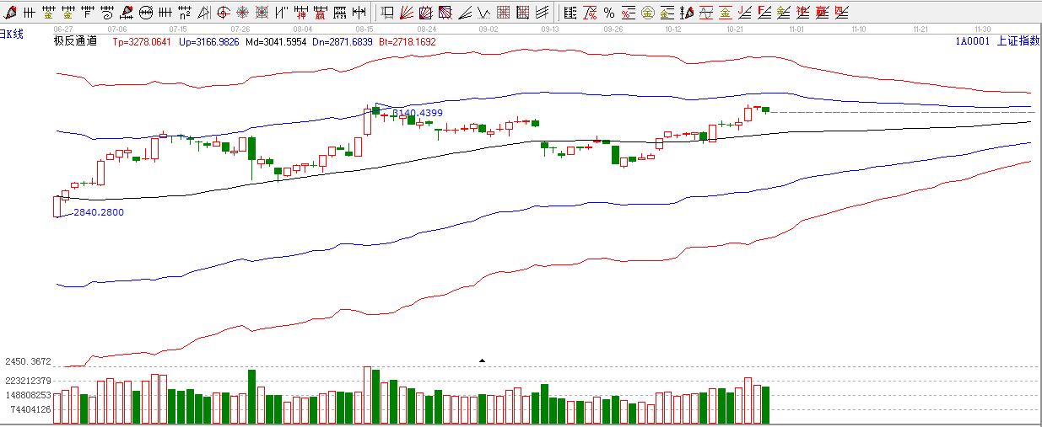The width and height of the screenshot is (1042, 427).
Task: Click the red 赢 character toolbar icon
Action: (x=320, y=13)
